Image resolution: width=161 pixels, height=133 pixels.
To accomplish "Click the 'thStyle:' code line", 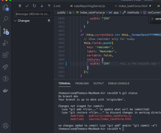I will (x=95, y=60).
